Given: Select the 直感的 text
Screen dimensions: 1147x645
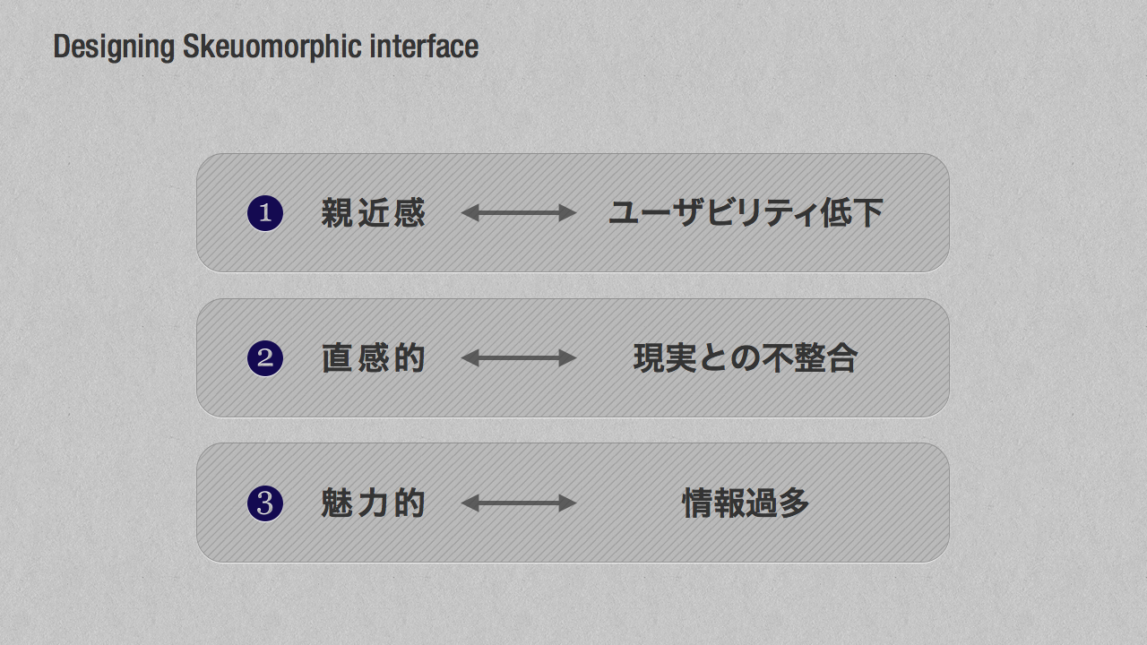Looking at the screenshot, I should (x=373, y=358).
